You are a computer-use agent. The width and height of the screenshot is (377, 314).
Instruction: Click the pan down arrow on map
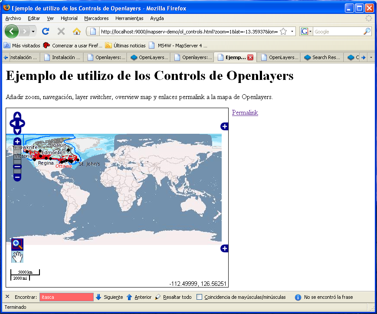tap(17, 130)
